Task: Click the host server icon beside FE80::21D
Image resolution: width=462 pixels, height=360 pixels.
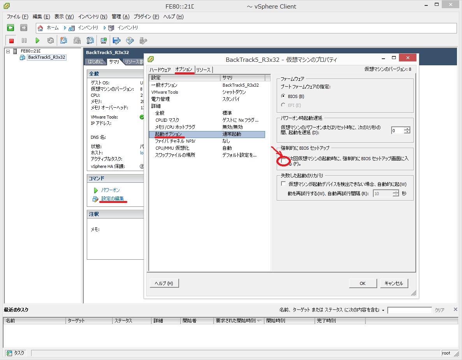Action: click(x=15, y=51)
